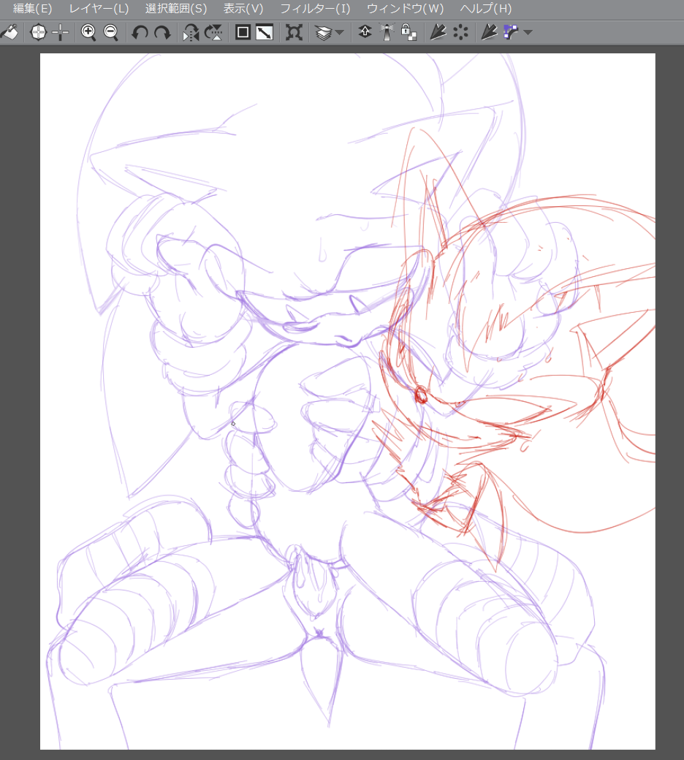Viewport: 684px width, 760px height.
Task: Open the 表示(V) menu
Action: pos(243,9)
